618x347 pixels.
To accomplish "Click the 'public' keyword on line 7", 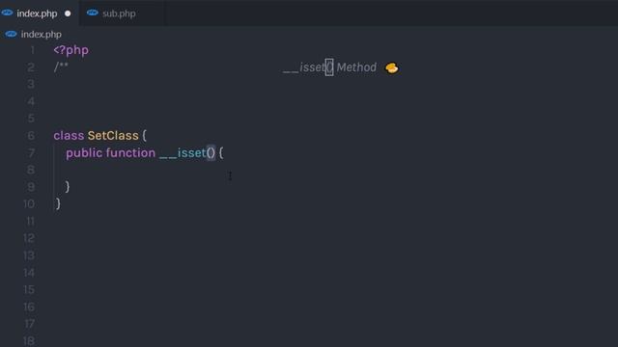I will click(84, 153).
